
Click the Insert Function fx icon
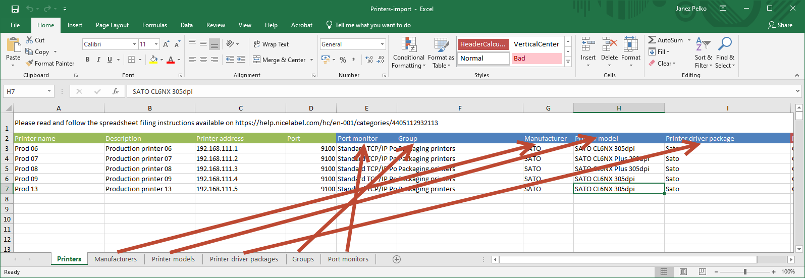coord(116,91)
